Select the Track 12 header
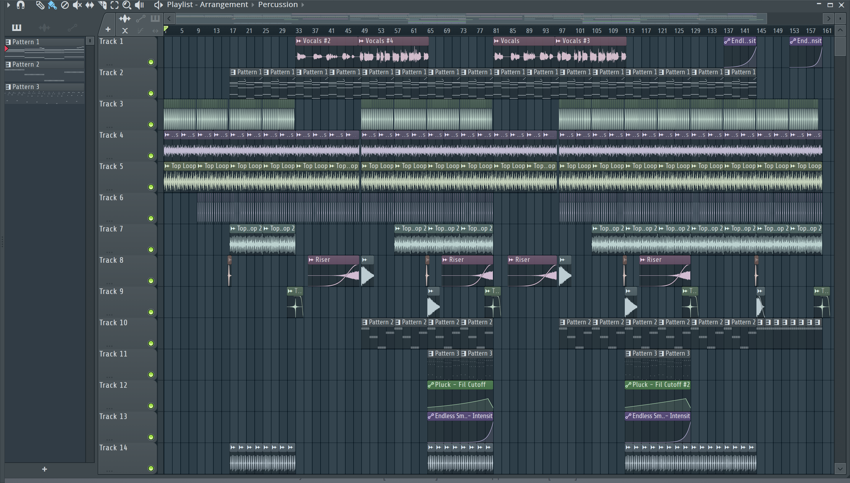This screenshot has height=483, width=850. pyautogui.click(x=127, y=396)
